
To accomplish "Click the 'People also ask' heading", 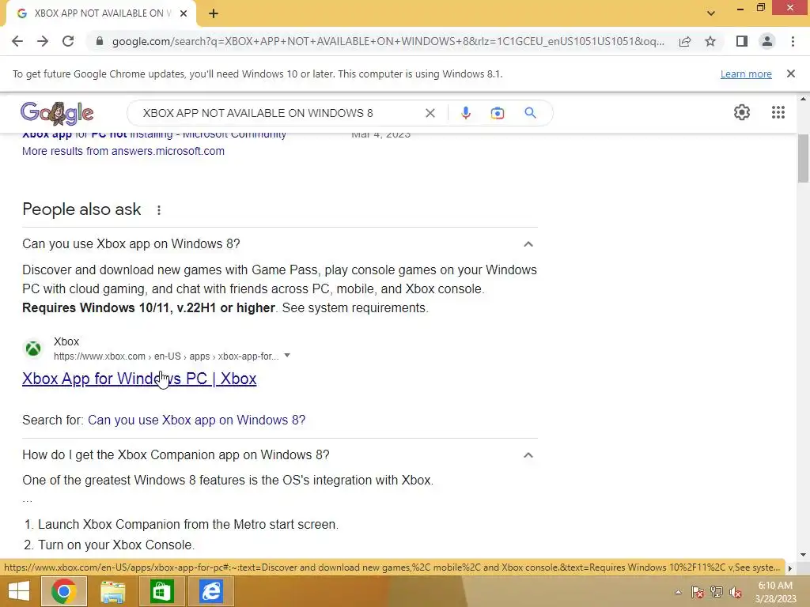I will [81, 209].
